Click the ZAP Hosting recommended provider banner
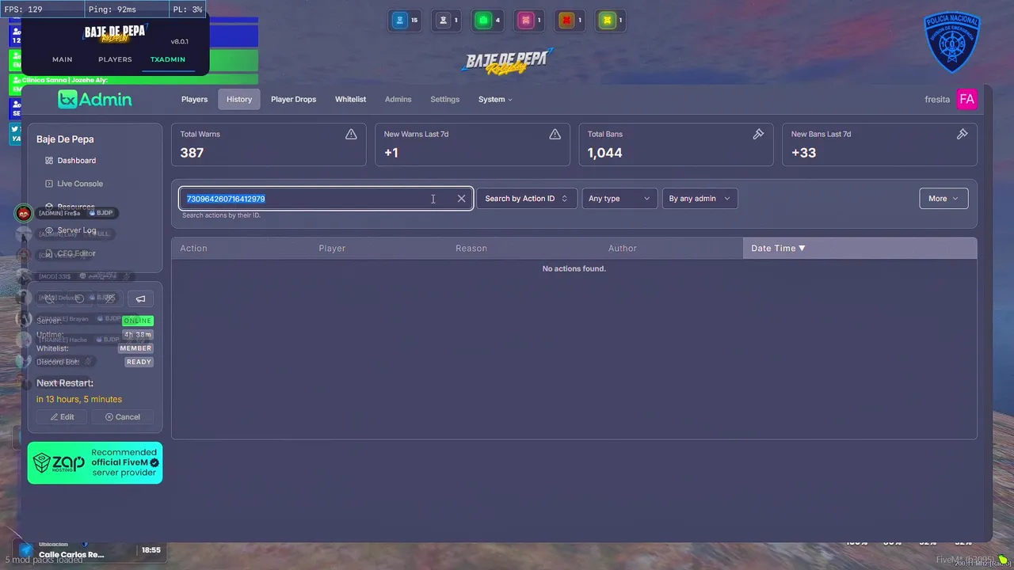 [x=95, y=463]
